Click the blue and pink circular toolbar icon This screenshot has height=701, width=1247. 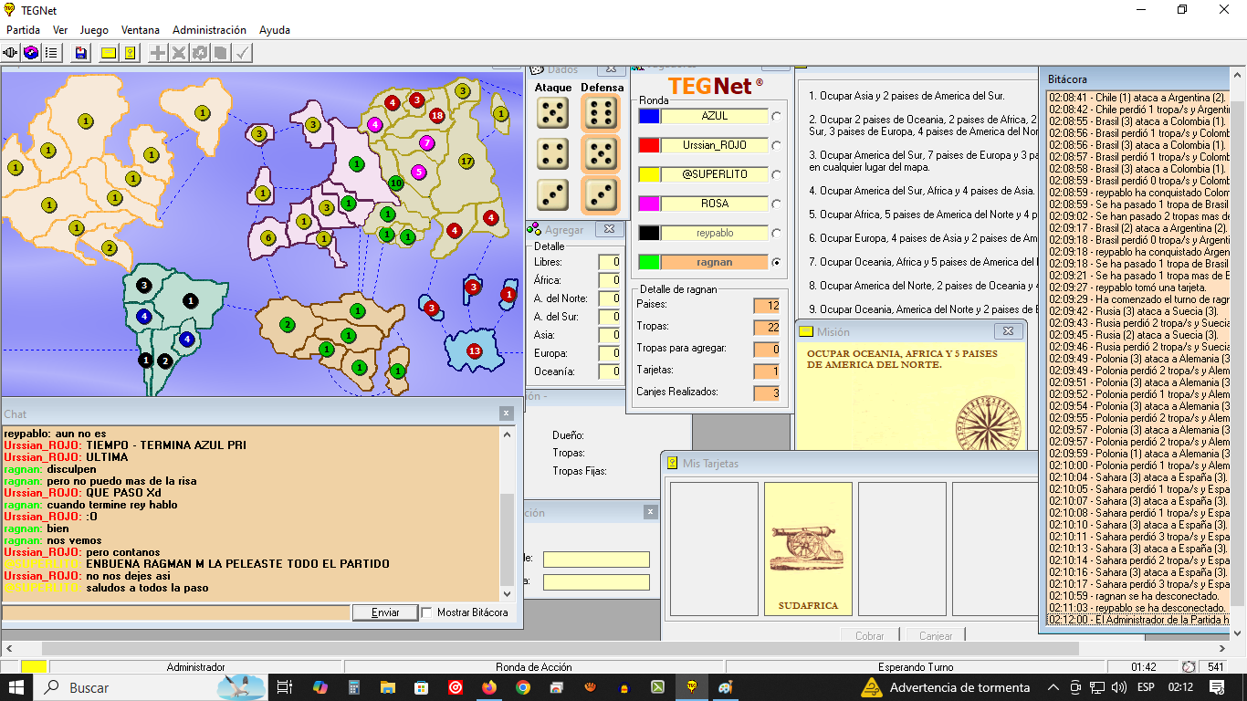(x=31, y=53)
